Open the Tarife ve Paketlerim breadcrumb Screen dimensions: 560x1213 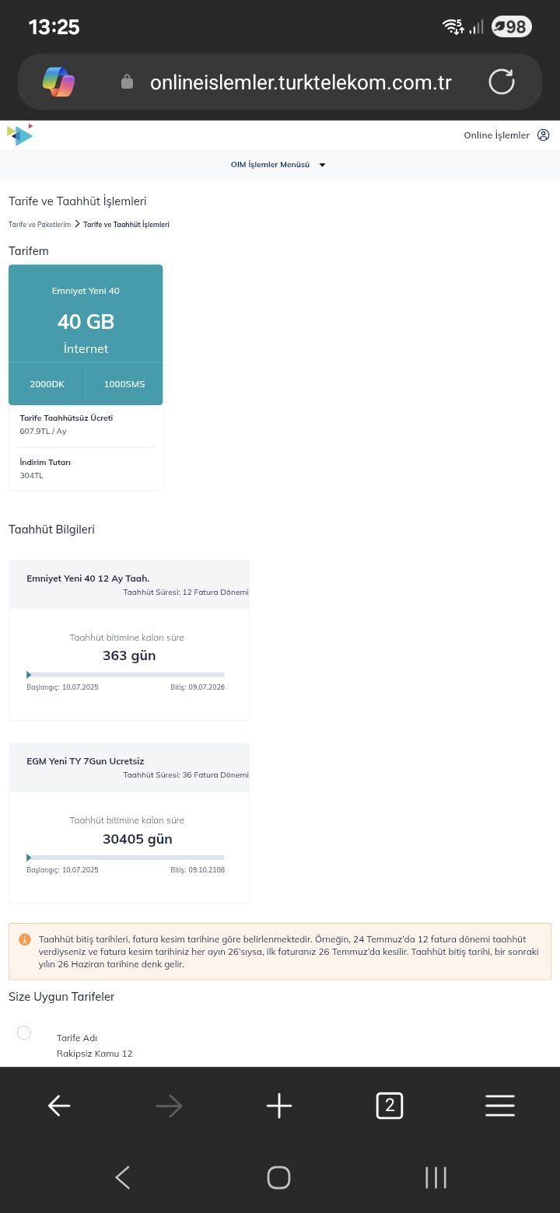click(40, 224)
